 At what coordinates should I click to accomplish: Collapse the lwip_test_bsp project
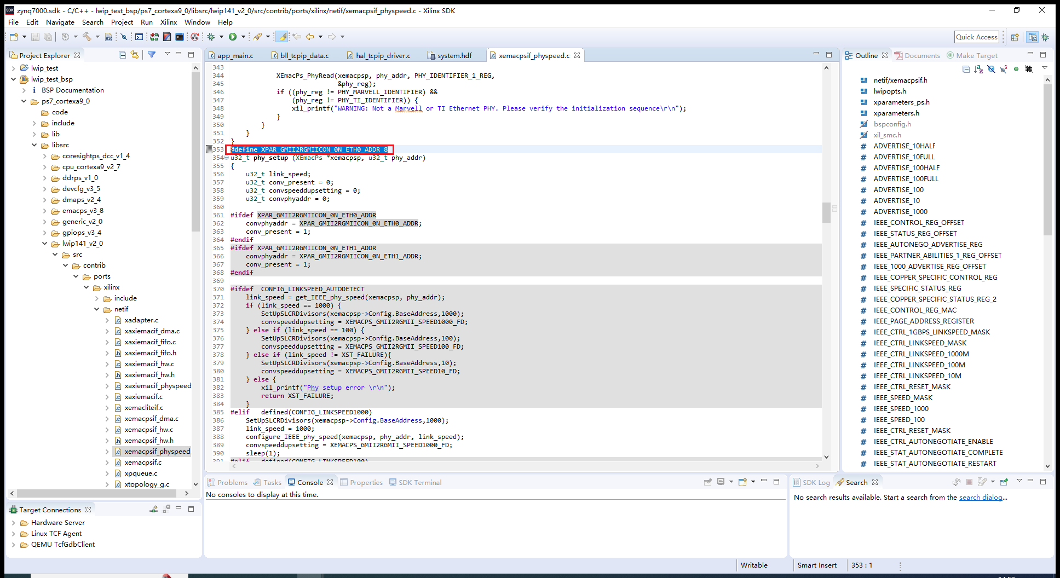tap(14, 79)
